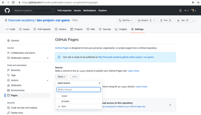Switch to the Security tab
Screen dimensions: 201x115
coord(105,29)
